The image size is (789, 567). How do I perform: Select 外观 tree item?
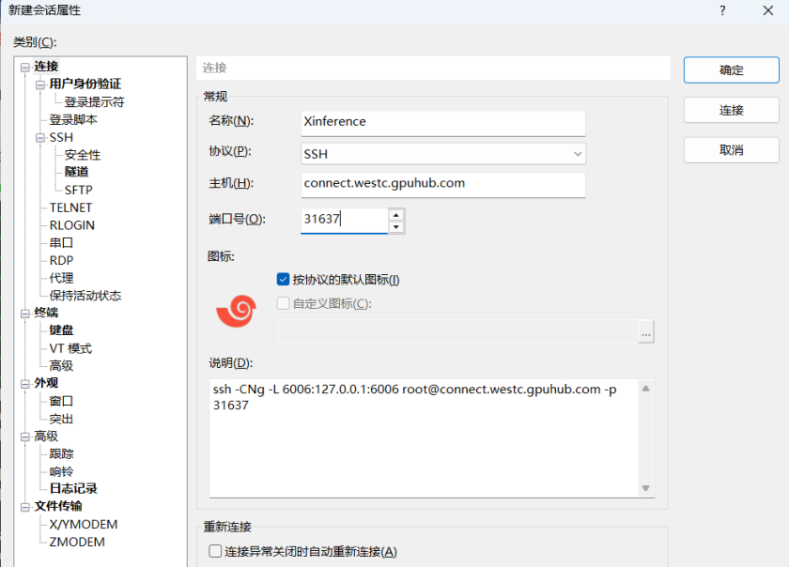coord(46,383)
